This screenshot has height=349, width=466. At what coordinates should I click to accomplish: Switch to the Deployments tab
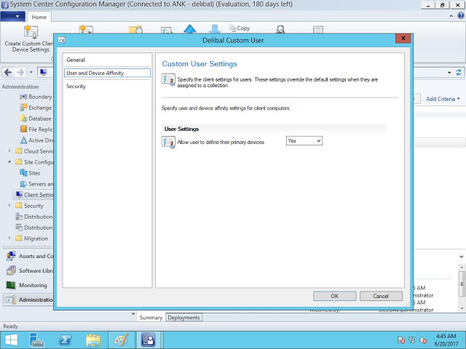(183, 318)
